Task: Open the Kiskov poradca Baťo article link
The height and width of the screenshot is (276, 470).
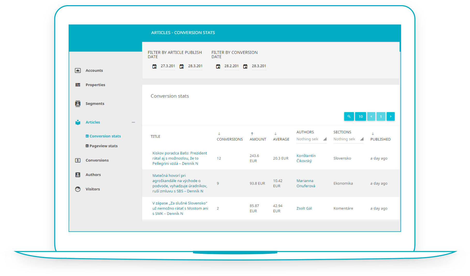Action: 179,158
